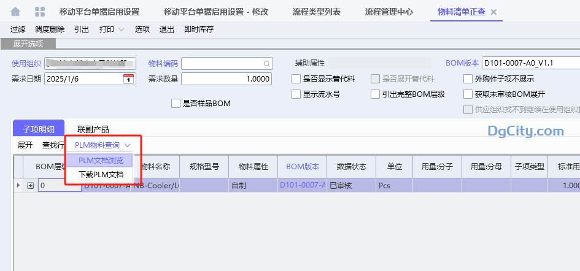Enable 是否显示替代料 checkbox
The height and width of the screenshot is (271, 580).
[x=296, y=78]
